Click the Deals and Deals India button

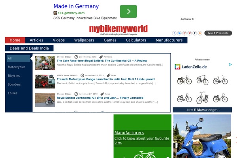click(29, 48)
